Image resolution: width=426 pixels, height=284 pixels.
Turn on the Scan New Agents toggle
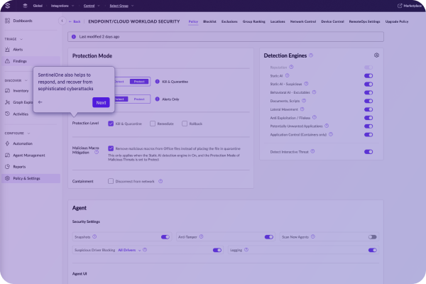(x=372, y=236)
